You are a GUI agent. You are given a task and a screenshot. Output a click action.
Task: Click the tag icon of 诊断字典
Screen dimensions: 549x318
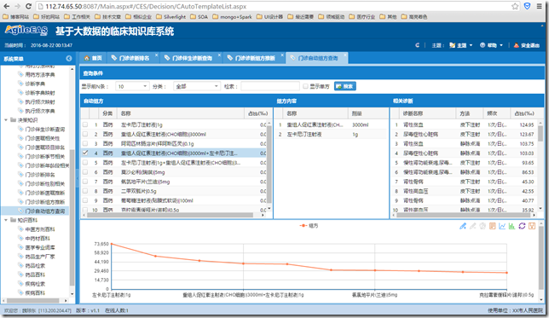[x=20, y=84]
